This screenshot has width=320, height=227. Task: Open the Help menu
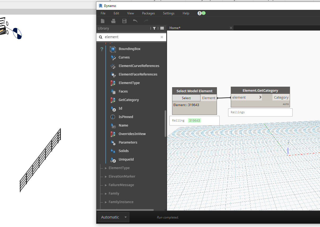pyautogui.click(x=186, y=13)
